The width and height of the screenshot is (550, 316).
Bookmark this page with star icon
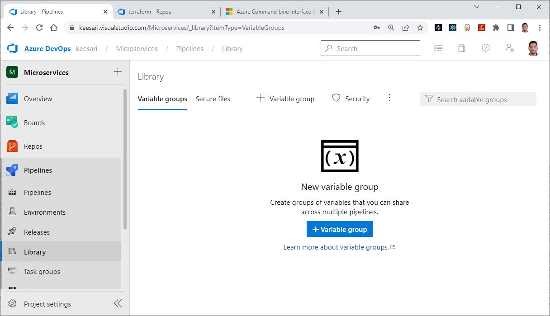pos(420,28)
